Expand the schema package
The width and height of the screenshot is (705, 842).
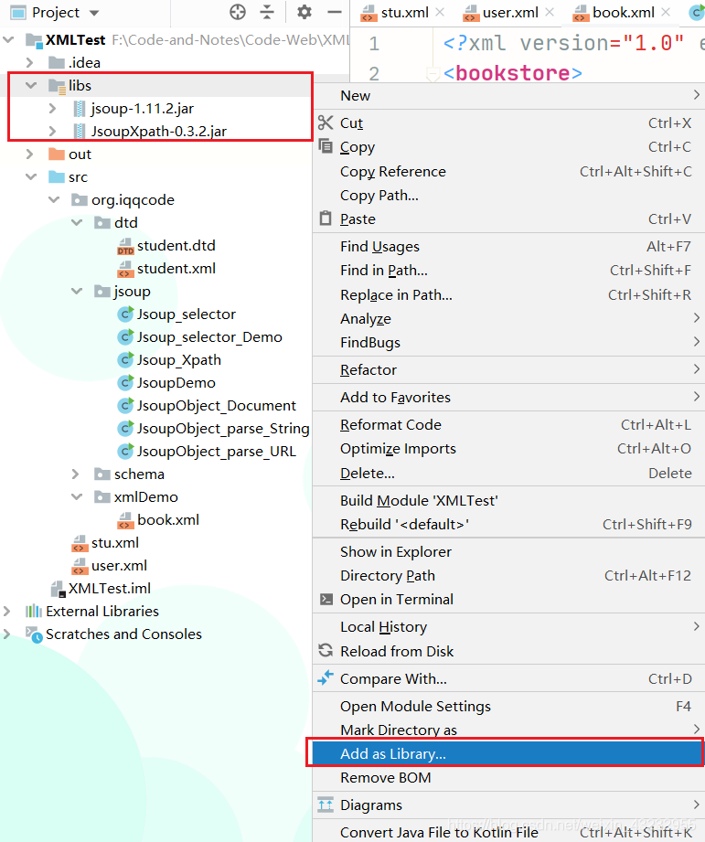point(76,474)
